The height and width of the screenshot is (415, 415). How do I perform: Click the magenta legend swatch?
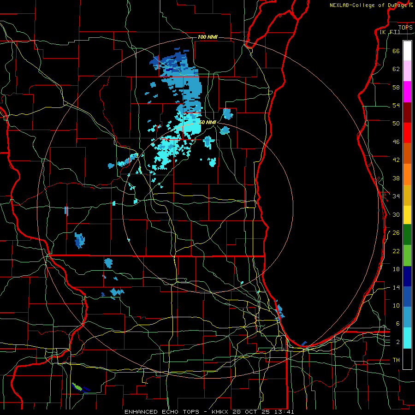tap(407, 92)
